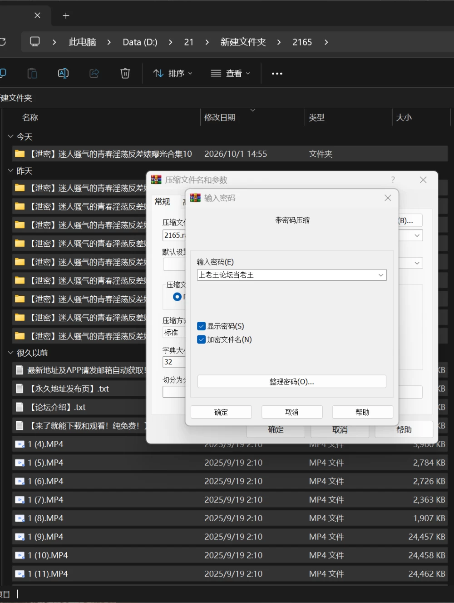Click the 2026/10/1 14:55 date cell
The width and height of the screenshot is (454, 603).
click(236, 154)
